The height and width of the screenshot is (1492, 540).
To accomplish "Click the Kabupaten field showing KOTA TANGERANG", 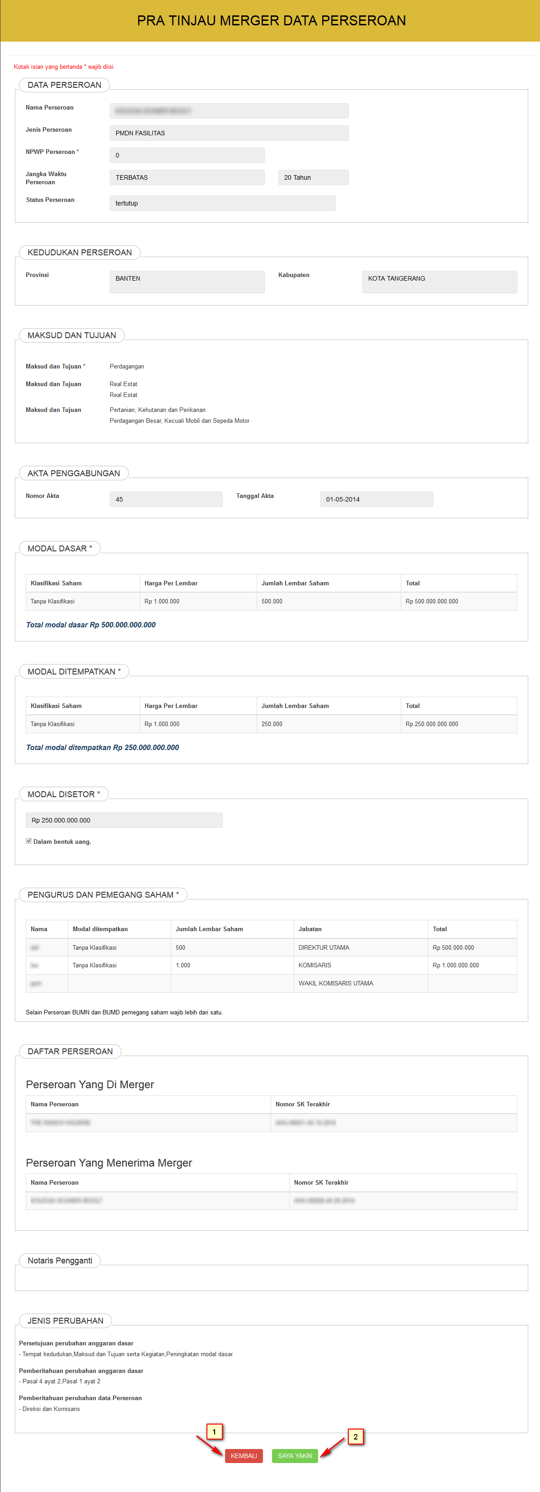I will click(439, 282).
